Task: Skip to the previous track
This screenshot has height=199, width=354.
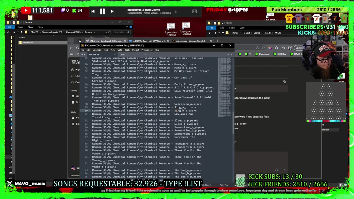Action: tap(93, 11)
